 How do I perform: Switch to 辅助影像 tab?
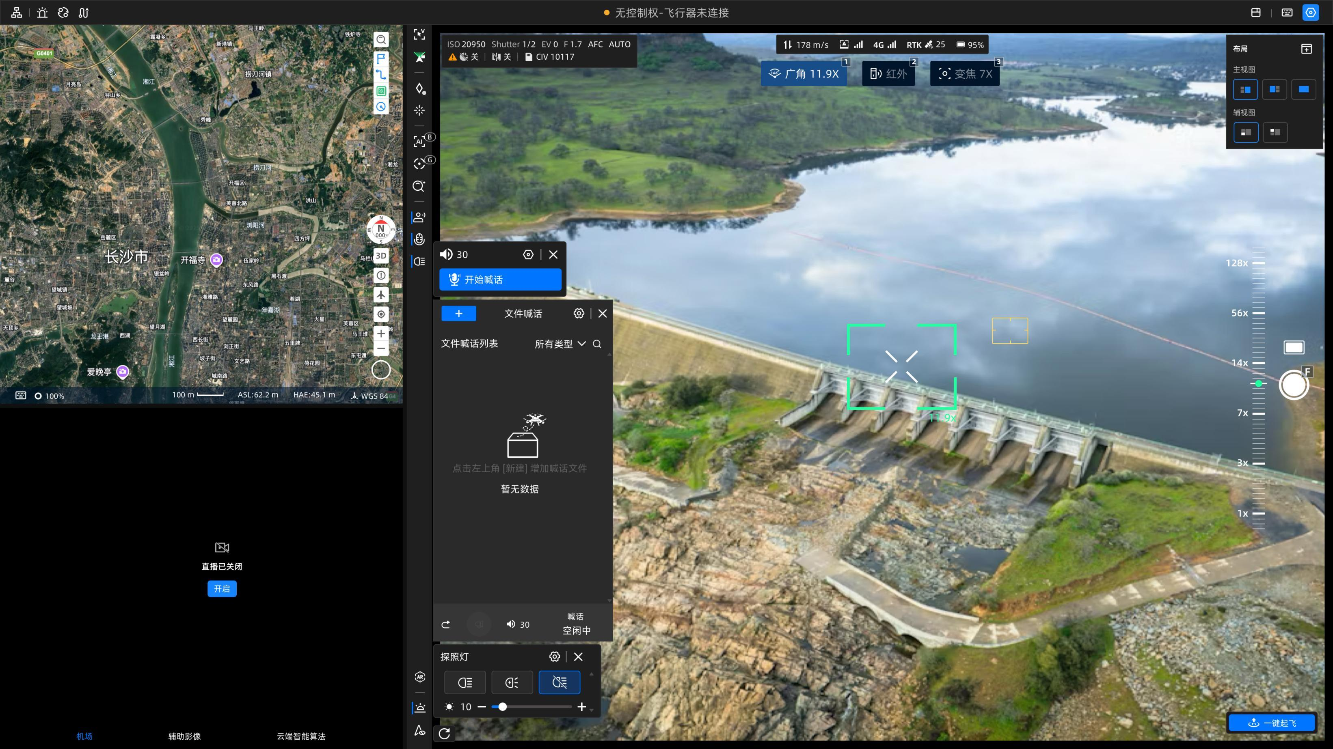pos(184,736)
